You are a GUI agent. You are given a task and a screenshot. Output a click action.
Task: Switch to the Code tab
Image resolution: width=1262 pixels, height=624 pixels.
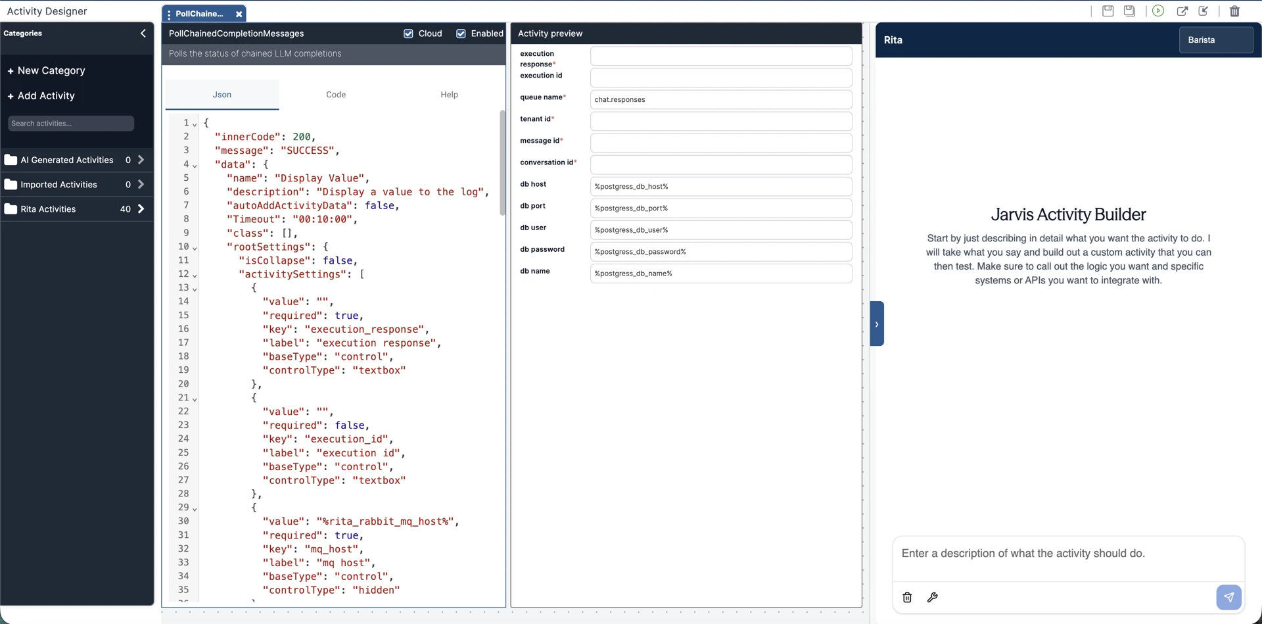(336, 95)
